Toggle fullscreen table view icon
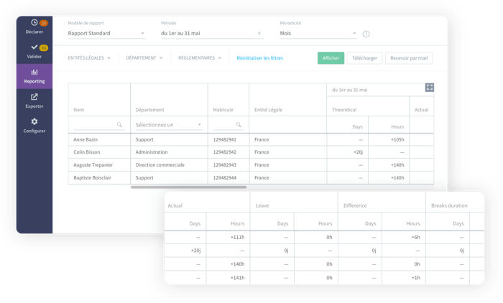This screenshot has width=503, height=303. pos(430,88)
